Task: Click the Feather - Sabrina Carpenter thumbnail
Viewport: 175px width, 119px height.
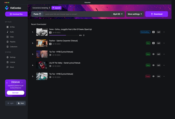Action: [42, 43]
